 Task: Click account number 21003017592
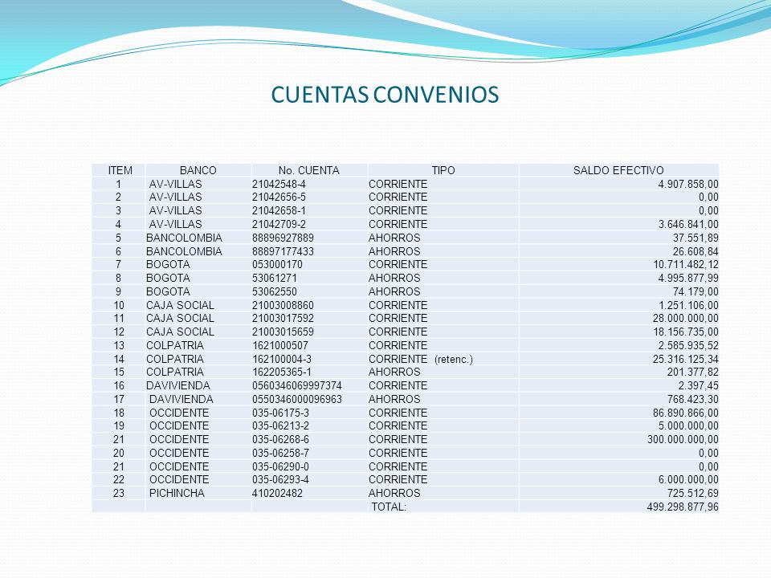pyautogui.click(x=283, y=319)
